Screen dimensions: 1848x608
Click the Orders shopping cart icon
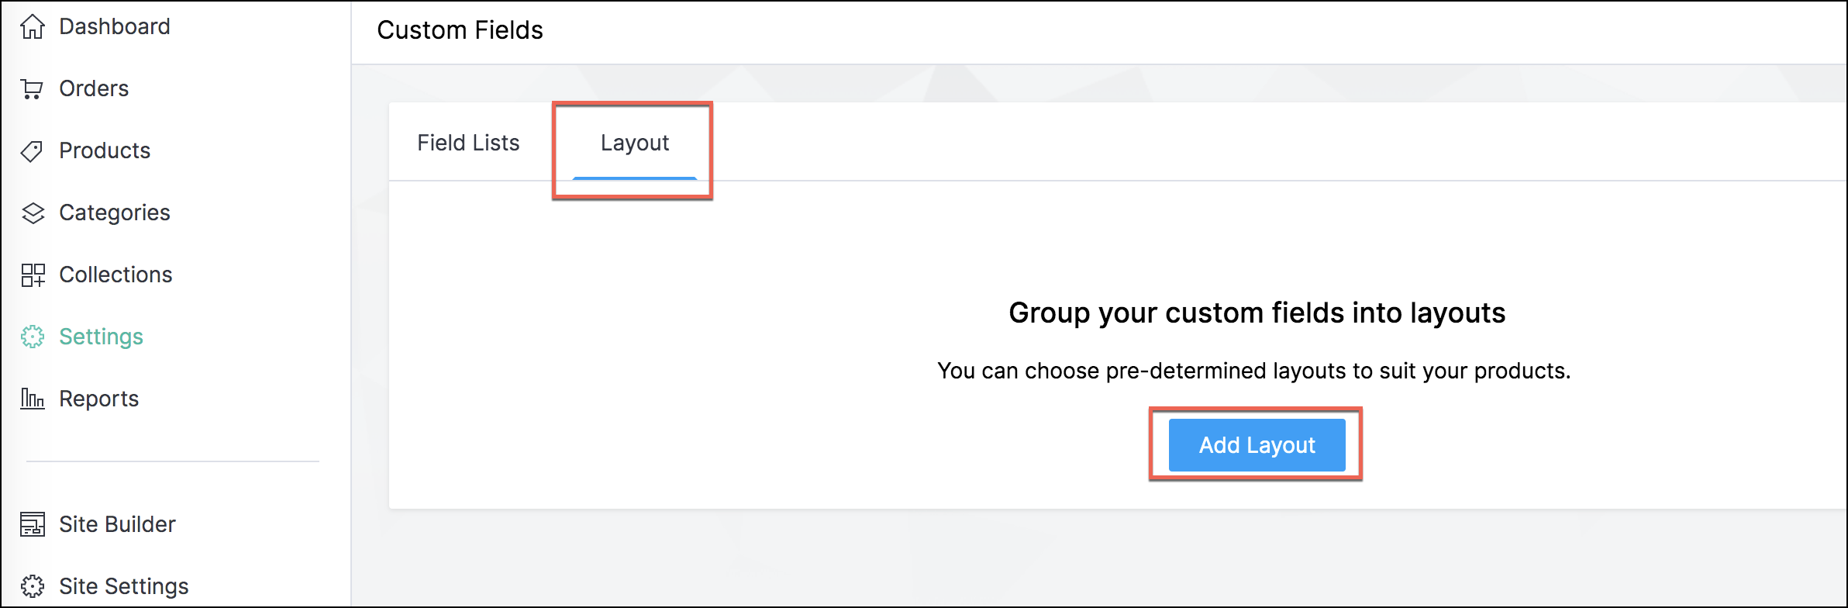coord(33,89)
